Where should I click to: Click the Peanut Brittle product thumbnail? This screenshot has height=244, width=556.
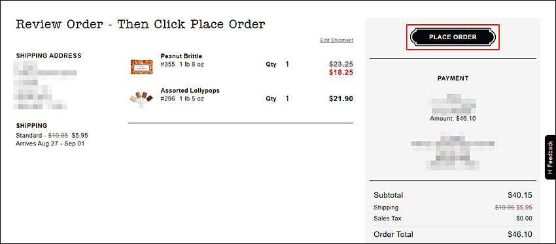(x=141, y=67)
